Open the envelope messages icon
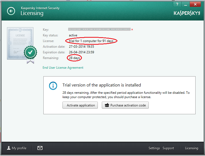 point(40,148)
